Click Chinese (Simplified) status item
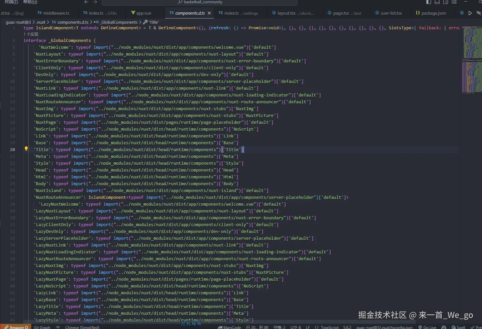 pos(82,327)
